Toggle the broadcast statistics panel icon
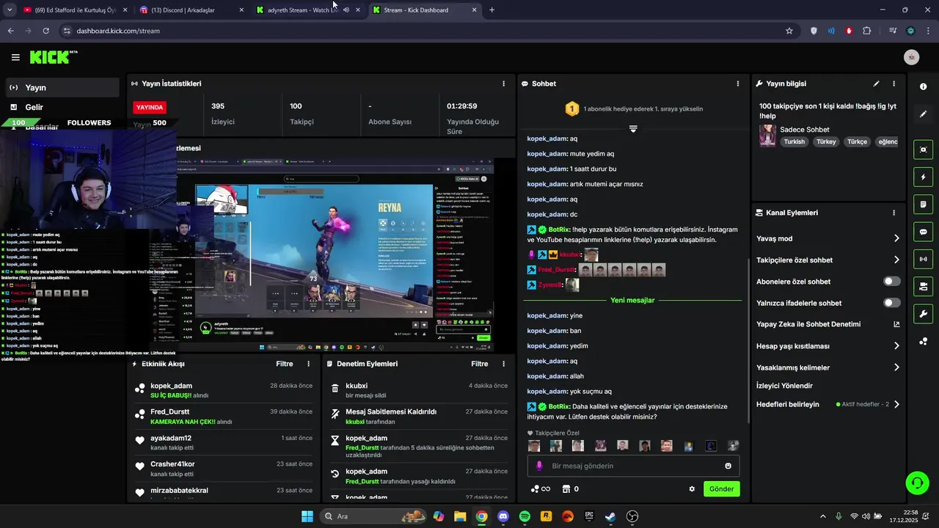The height and width of the screenshot is (528, 939). pyautogui.click(x=923, y=259)
